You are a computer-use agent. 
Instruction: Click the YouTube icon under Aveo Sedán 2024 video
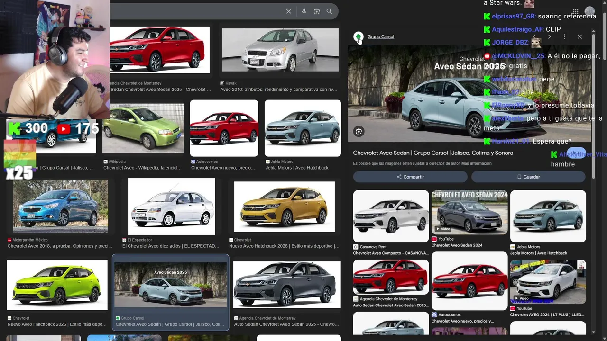click(x=434, y=239)
